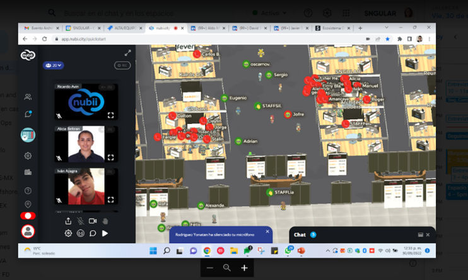Open the settings gear in nubii left sidebar
Image resolution: width=468 pixels, height=280 pixels.
click(28, 155)
